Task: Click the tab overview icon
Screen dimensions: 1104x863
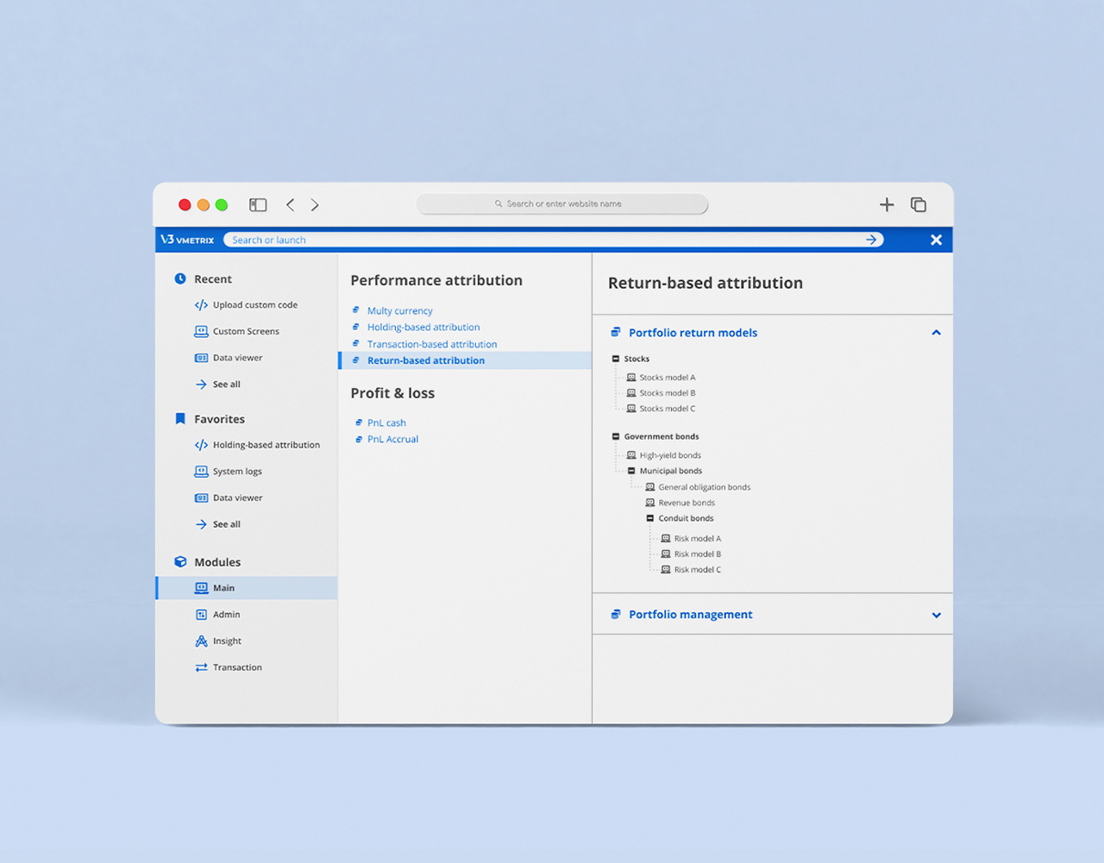Action: point(919,205)
